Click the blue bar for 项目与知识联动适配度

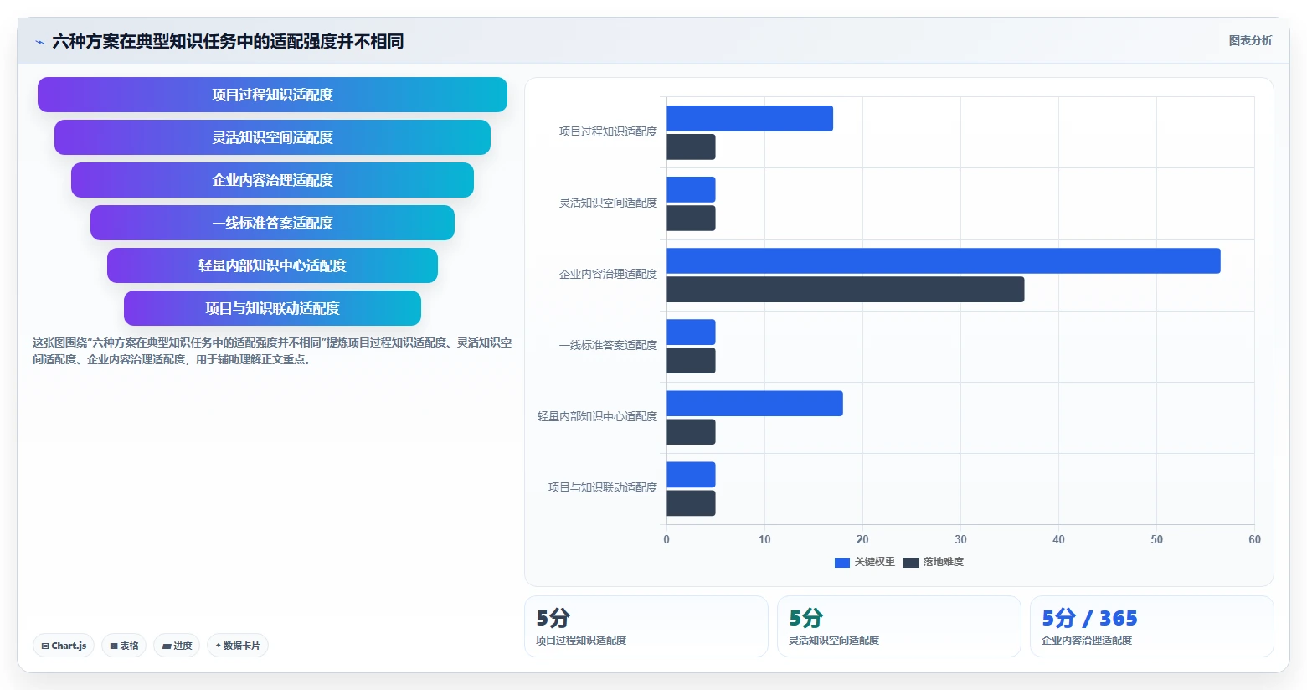coord(691,475)
